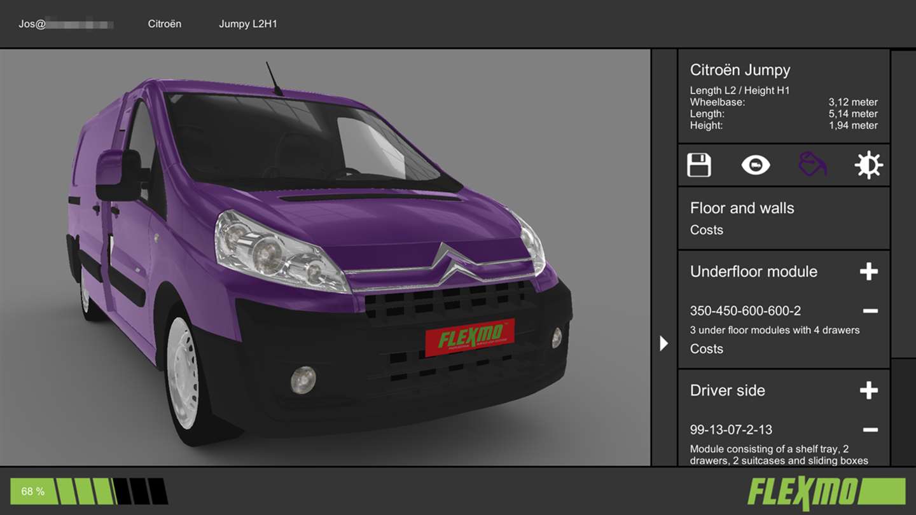Open lighting settings with the sun icon
The image size is (916, 515).
click(868, 165)
